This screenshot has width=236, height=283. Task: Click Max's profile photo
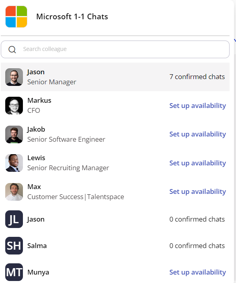[x=14, y=192]
